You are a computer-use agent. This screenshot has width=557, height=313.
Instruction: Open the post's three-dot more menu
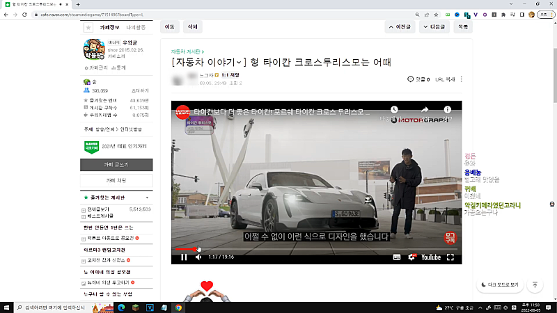pos(461,80)
